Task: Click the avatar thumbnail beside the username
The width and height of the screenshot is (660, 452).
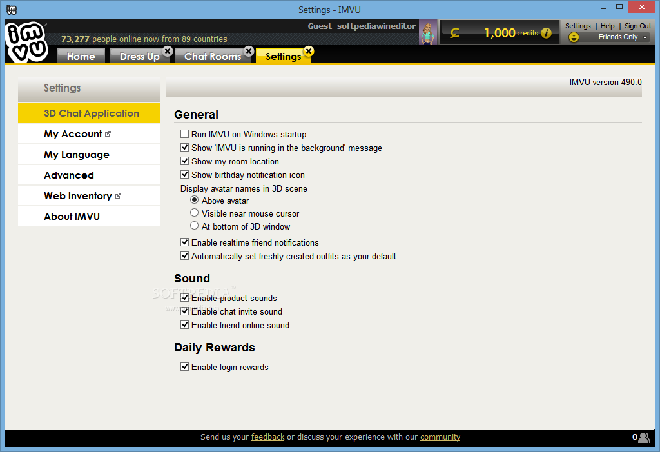Action: point(428,32)
